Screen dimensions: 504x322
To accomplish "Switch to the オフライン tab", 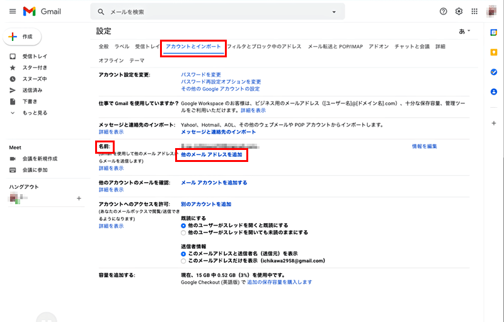I will [111, 60].
